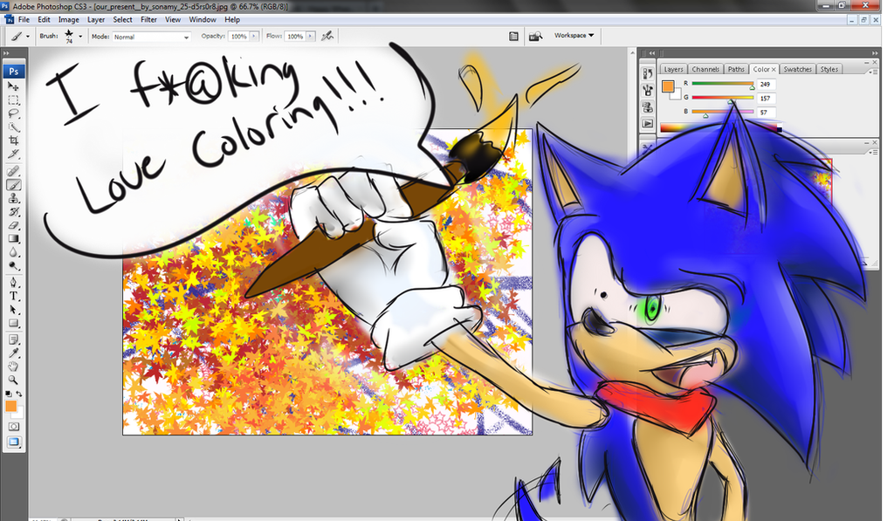Open the Color panel options menu
The image size is (894, 521).
pyautogui.click(x=873, y=72)
